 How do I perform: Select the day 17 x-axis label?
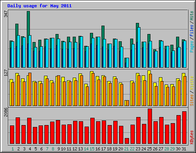[x=103, y=149]
